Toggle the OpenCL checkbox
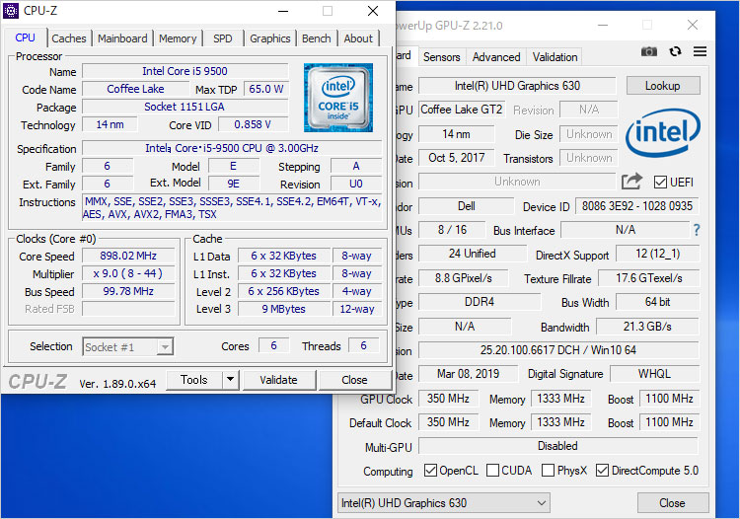The image size is (740, 519). pos(430,471)
